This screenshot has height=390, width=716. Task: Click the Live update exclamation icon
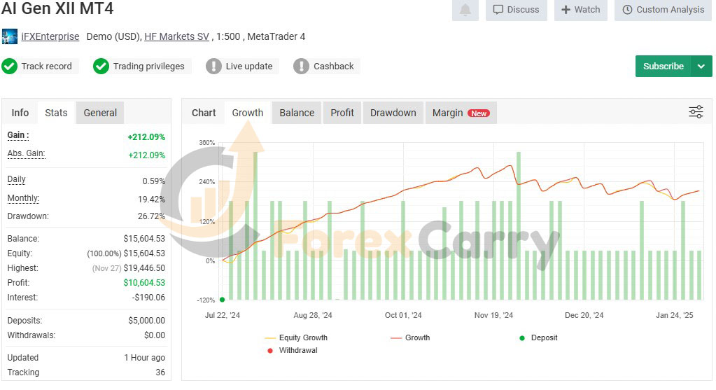(x=213, y=67)
